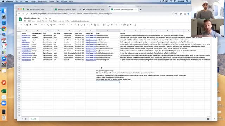The height and width of the screenshot is (126, 225).
Task: Open the font family dropdown
Action: pos(63,25)
